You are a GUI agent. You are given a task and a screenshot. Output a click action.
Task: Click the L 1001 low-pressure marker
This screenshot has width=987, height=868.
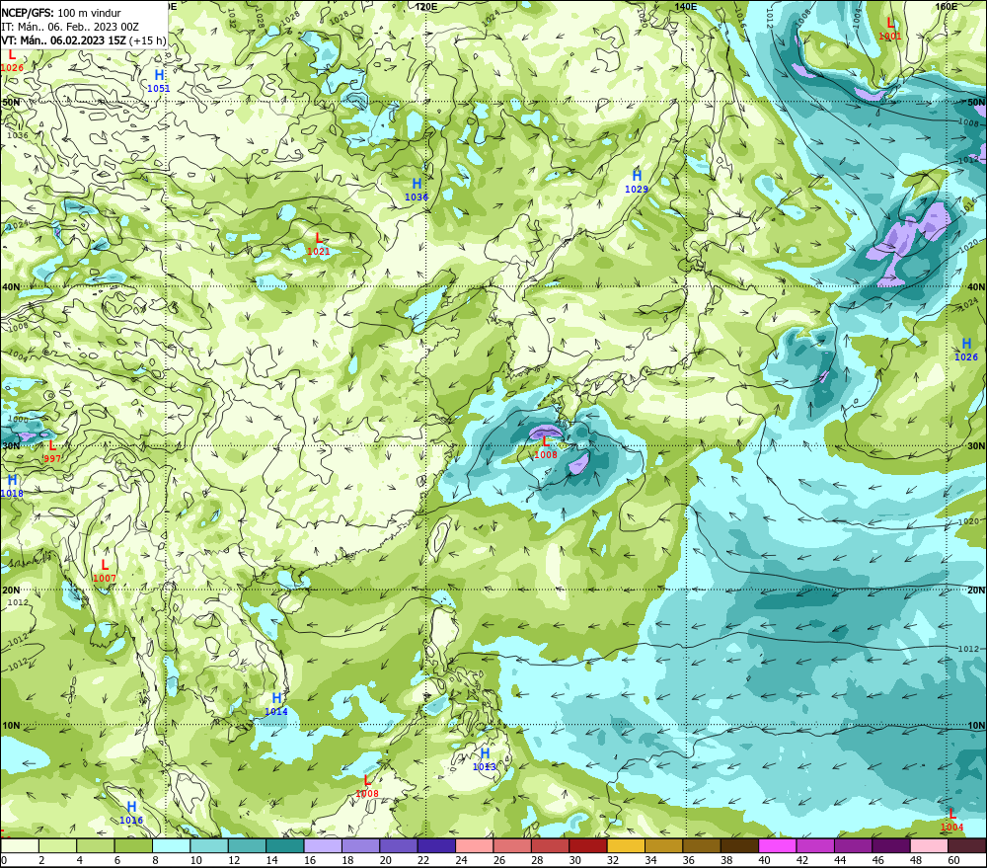(x=889, y=29)
